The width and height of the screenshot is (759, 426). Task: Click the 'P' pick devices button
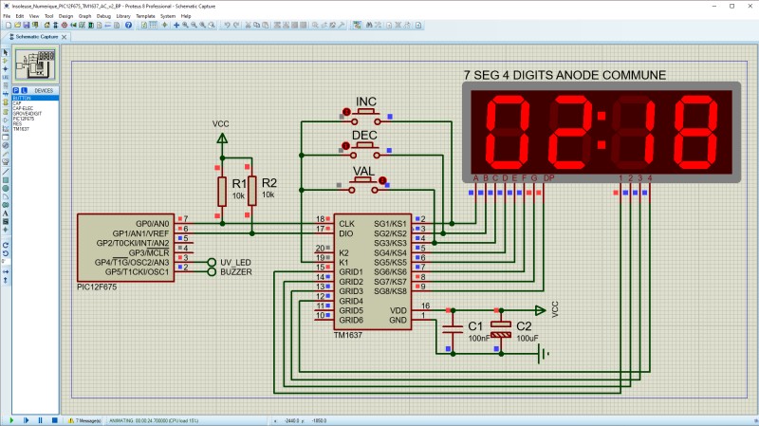point(16,90)
